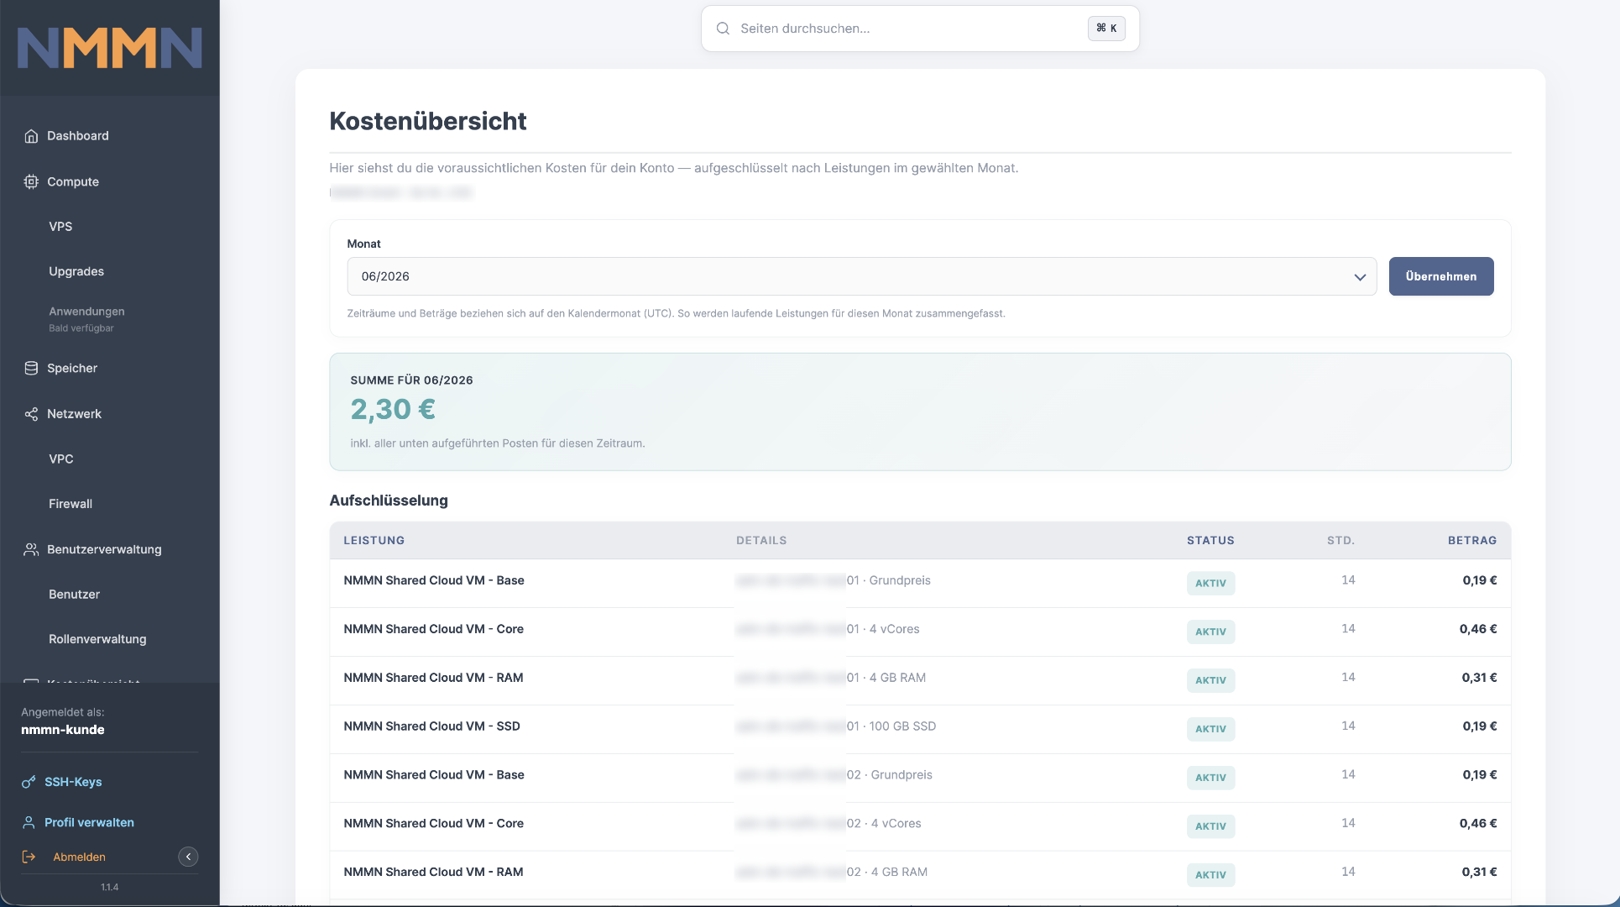Click the '02 · Grundpreis' detail cell

[890, 775]
